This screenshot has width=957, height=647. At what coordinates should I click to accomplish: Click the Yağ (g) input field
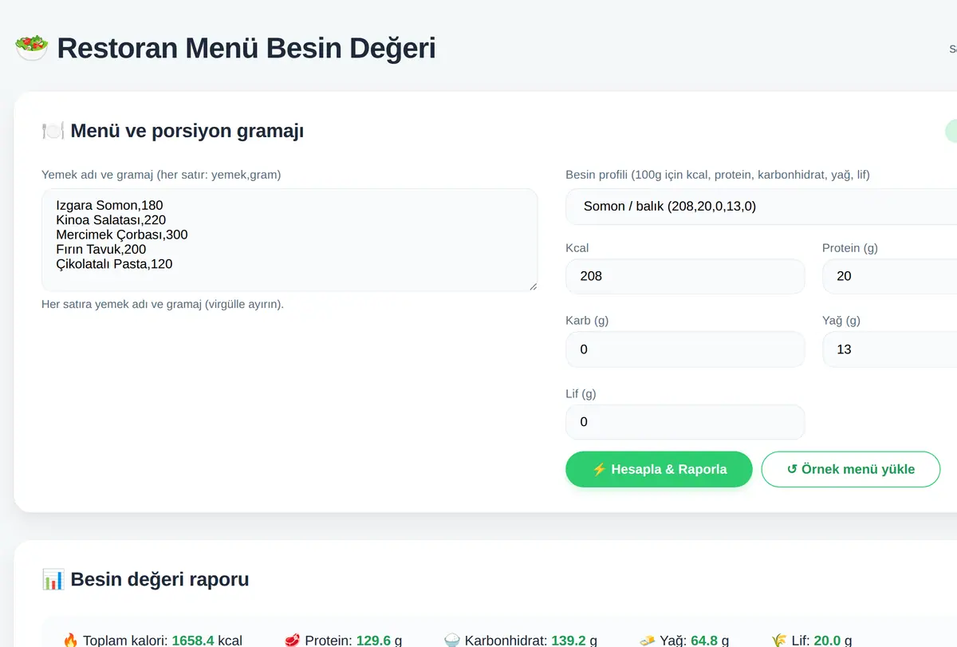(x=889, y=349)
